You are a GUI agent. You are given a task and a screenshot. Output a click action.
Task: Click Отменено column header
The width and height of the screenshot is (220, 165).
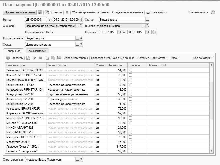pos(138,65)
